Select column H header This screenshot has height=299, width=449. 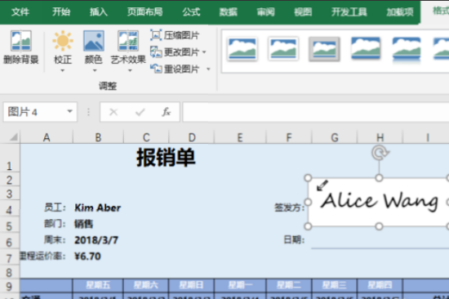[380, 137]
